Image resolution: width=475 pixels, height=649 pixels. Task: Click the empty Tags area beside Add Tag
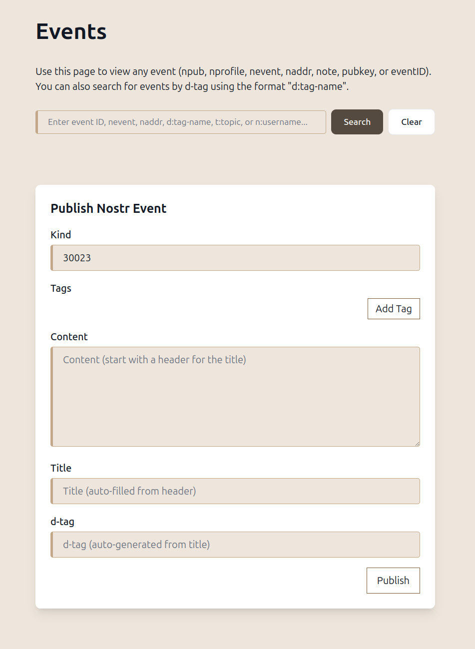point(206,309)
